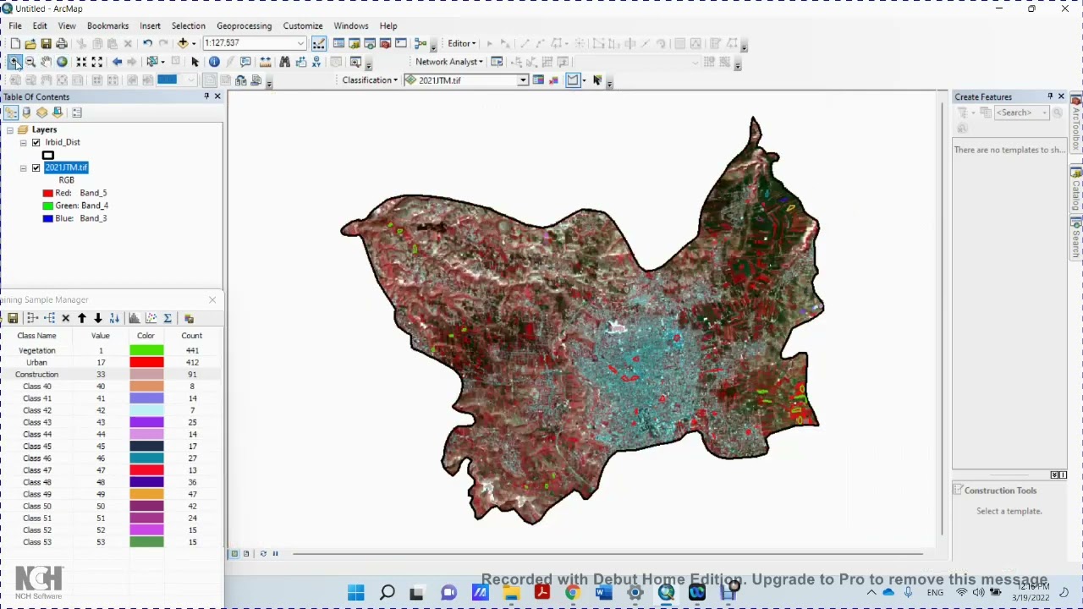This screenshot has height=609, width=1083.
Task: Open the Customize menu
Action: [302, 26]
